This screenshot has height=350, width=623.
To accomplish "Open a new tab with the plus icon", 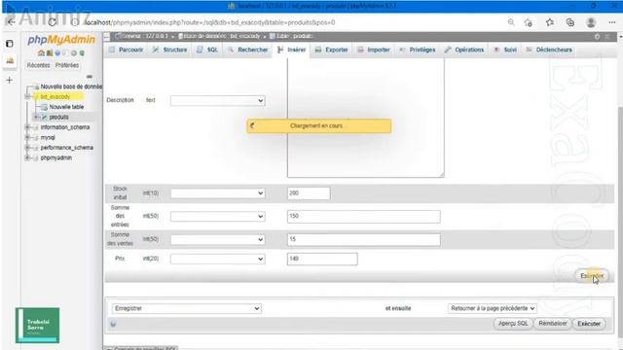I will click(x=10, y=80).
